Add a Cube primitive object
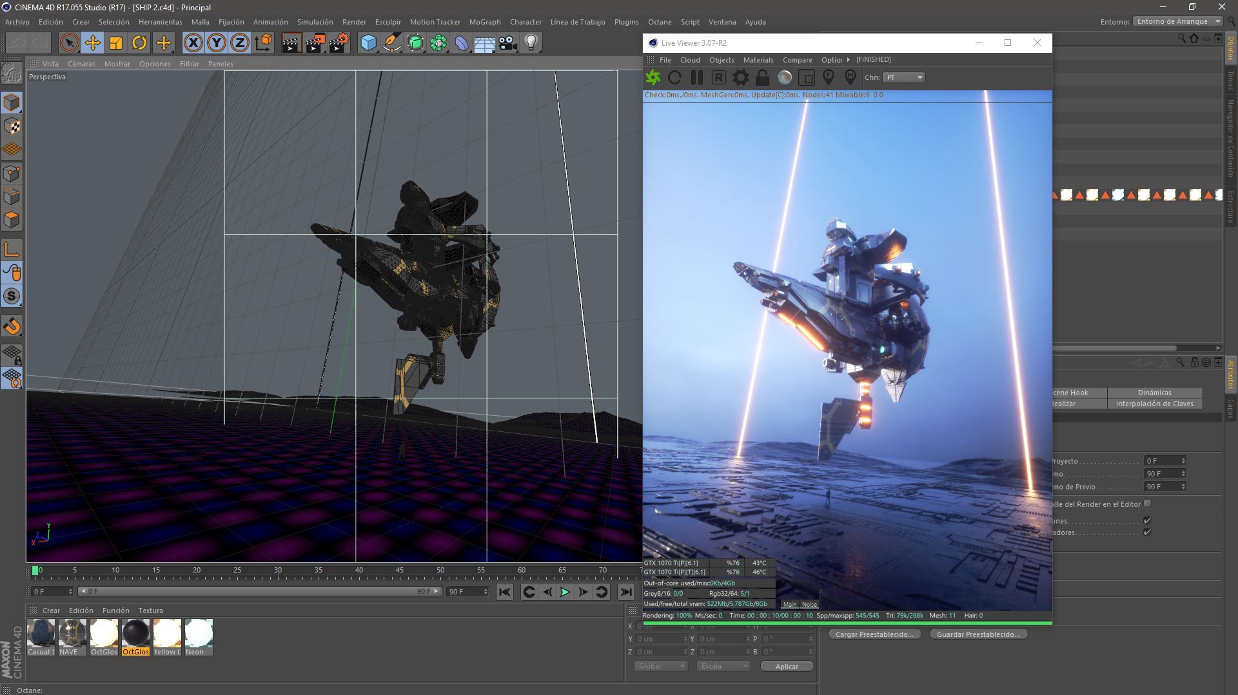The height and width of the screenshot is (695, 1238). (x=368, y=43)
